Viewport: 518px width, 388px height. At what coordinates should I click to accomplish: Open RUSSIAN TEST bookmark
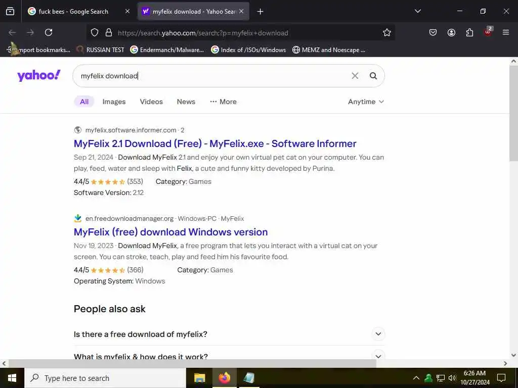pos(101,50)
